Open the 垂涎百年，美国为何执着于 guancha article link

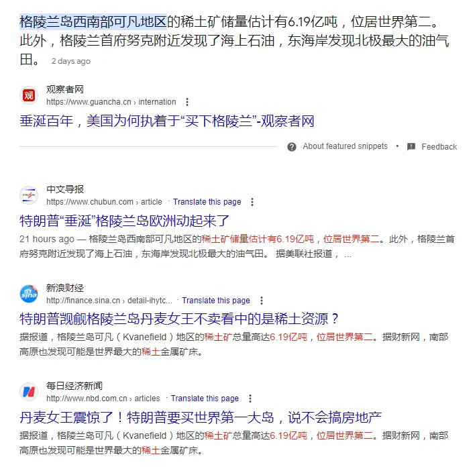point(167,121)
